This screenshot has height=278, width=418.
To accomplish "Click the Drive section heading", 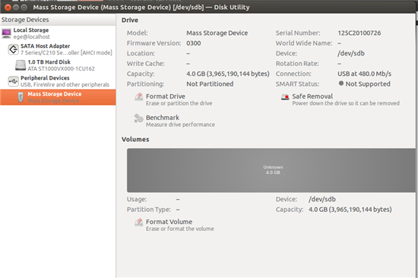I will pyautogui.click(x=130, y=21).
